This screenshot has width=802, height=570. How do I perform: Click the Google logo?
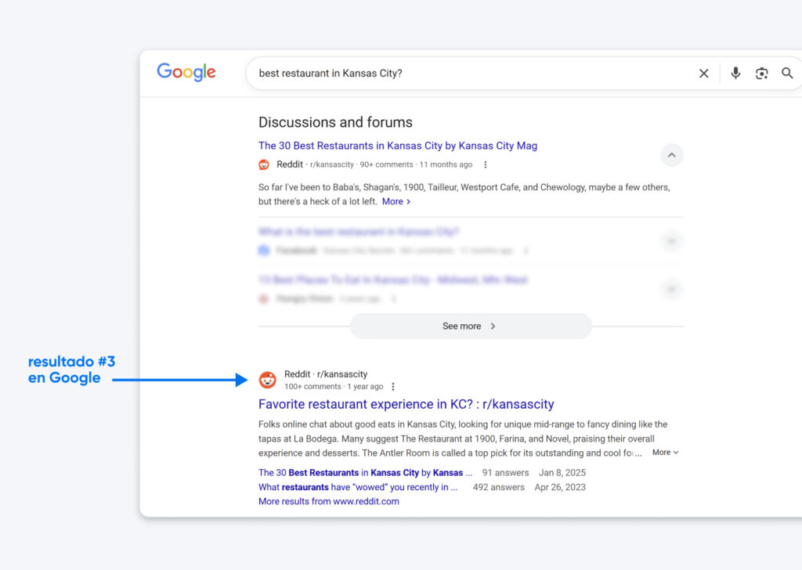coord(186,72)
